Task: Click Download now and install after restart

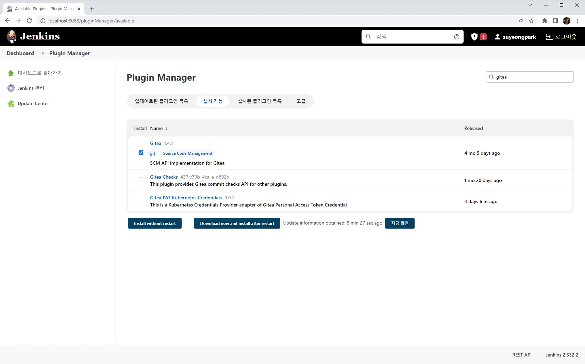Action: 237,223
